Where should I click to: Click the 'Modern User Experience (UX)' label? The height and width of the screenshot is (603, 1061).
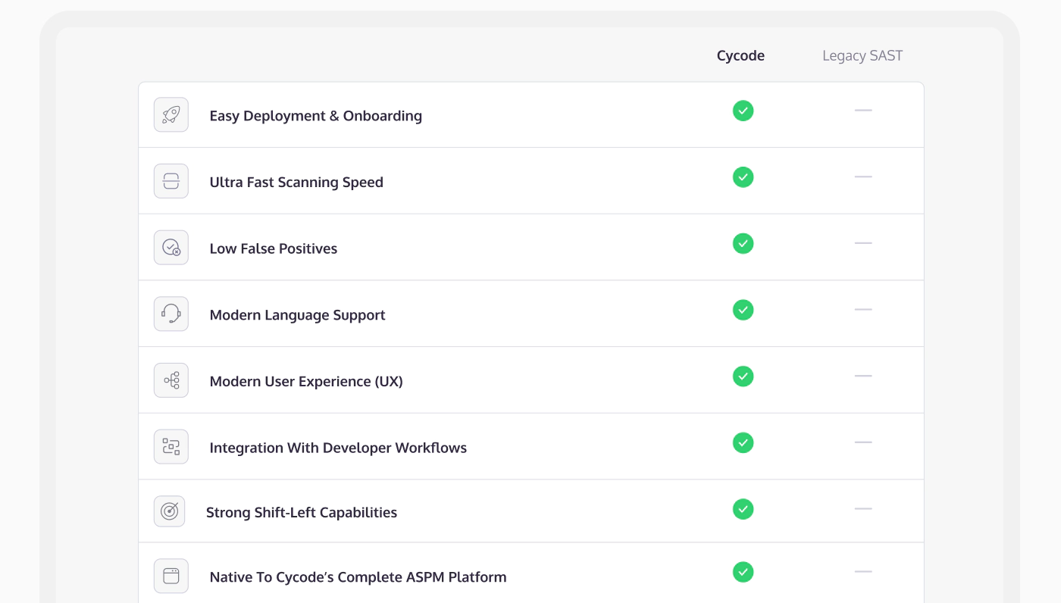[306, 382]
